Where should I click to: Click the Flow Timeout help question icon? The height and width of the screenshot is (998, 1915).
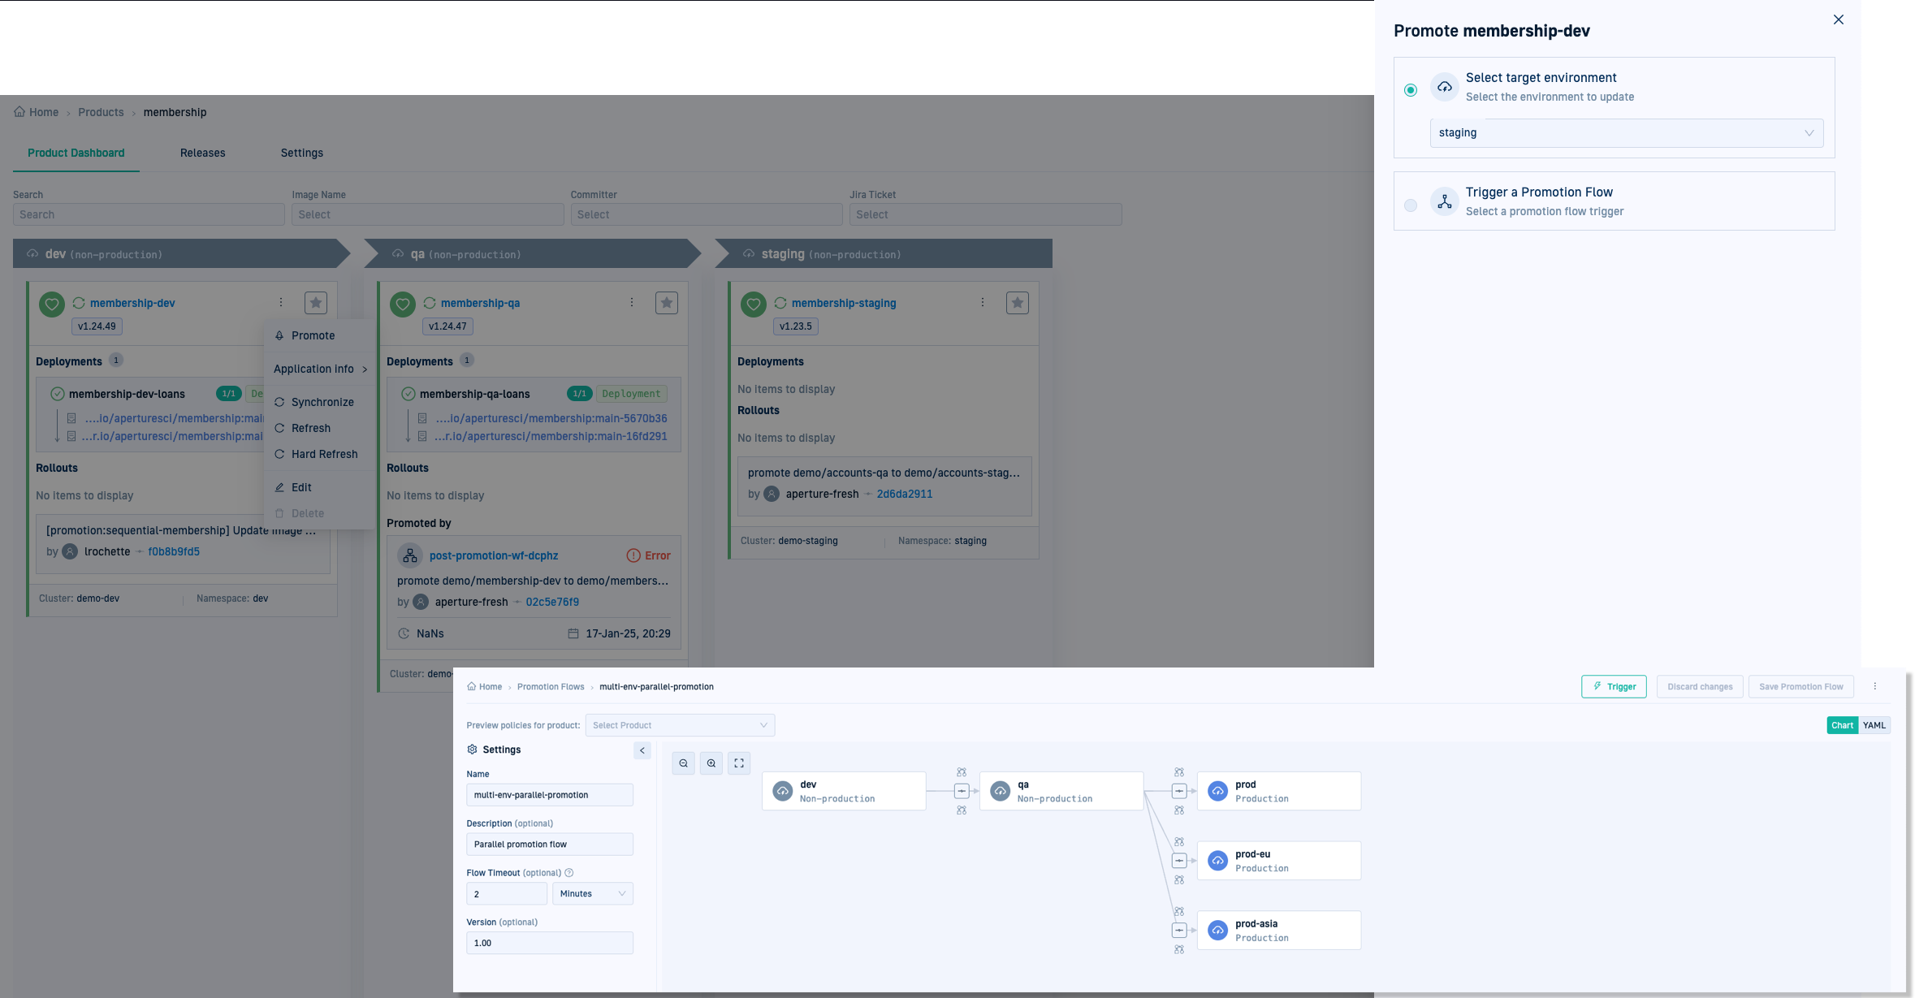(569, 873)
